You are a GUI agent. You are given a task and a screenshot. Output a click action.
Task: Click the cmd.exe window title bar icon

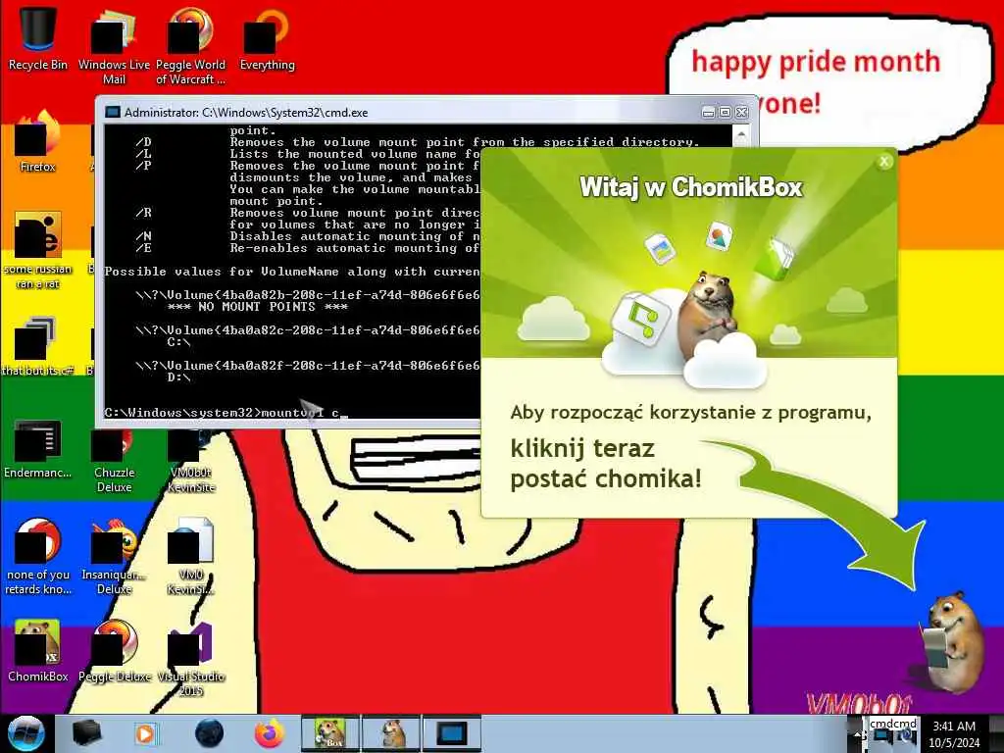point(113,112)
